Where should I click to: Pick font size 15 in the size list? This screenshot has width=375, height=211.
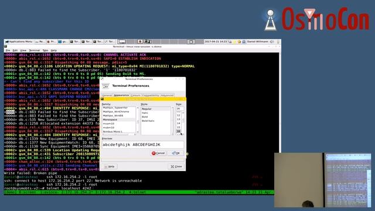pyautogui.click(x=178, y=127)
